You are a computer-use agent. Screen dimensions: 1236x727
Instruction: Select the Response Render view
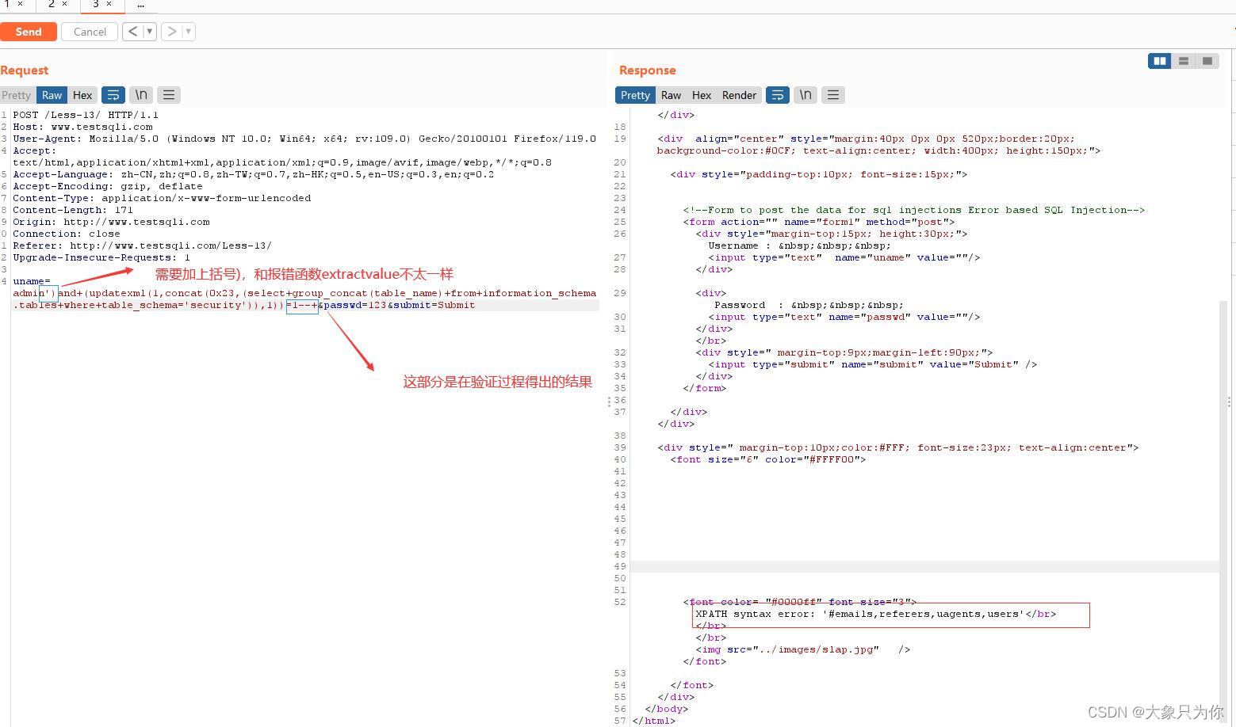[739, 95]
